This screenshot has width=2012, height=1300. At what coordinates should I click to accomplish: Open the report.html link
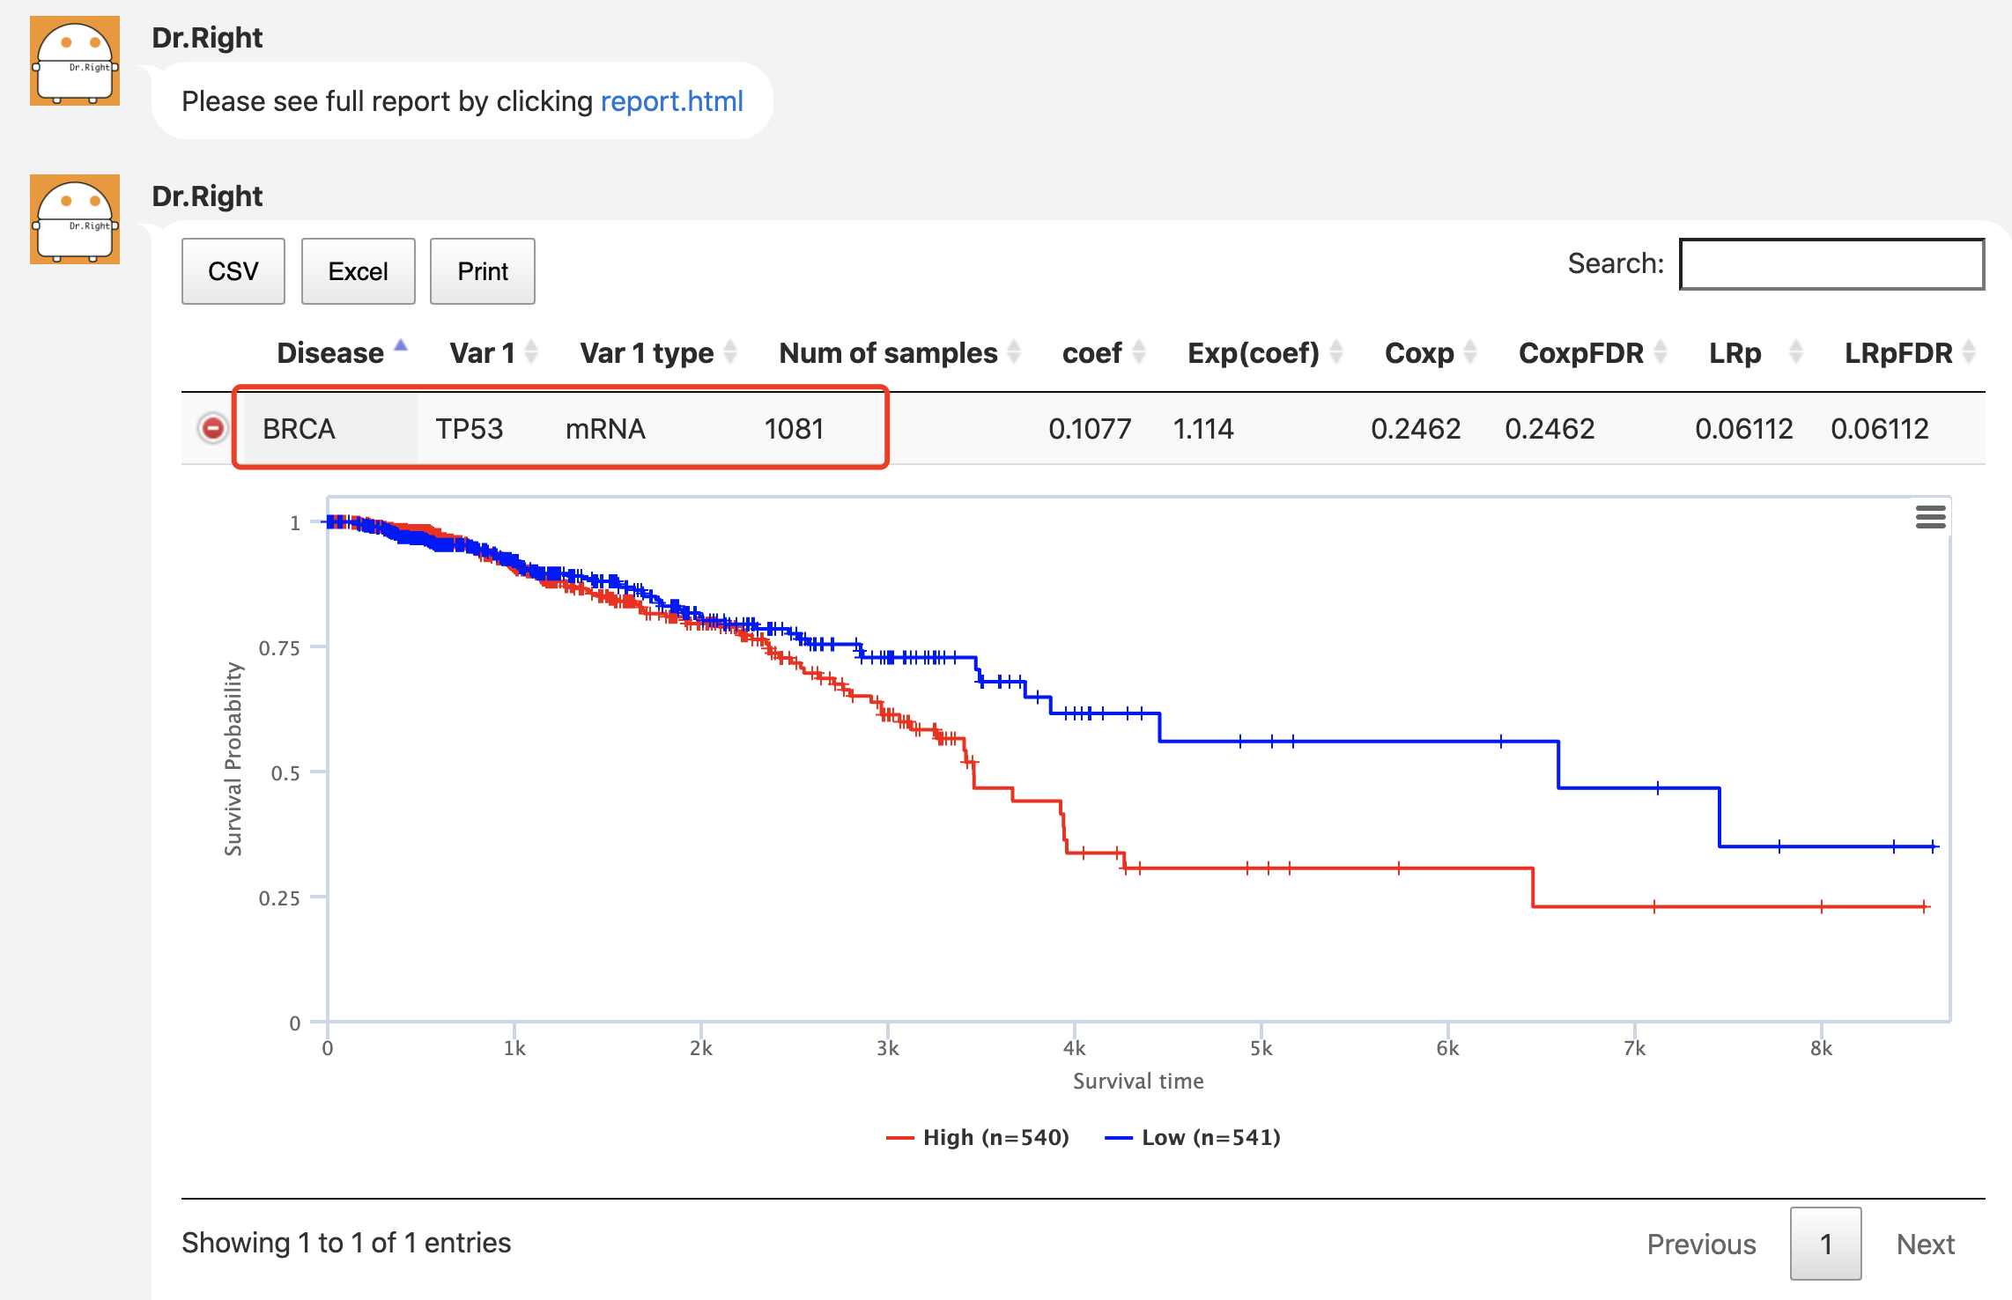672,101
